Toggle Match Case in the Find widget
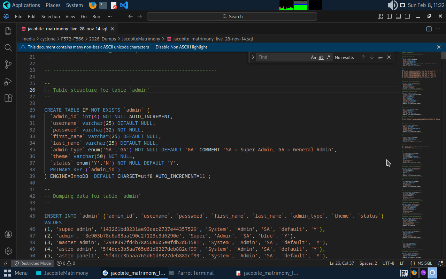446x279 pixels. (x=314, y=57)
